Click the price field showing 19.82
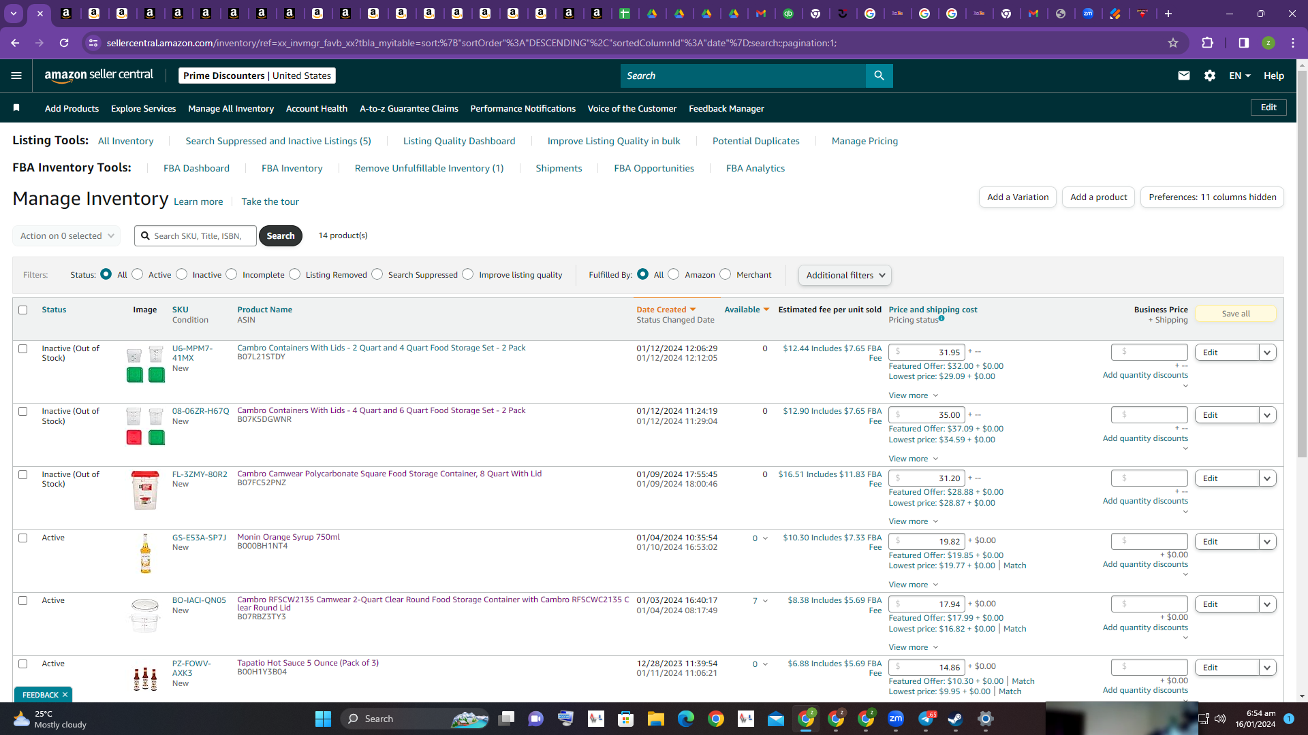The image size is (1308, 735). pyautogui.click(x=926, y=542)
